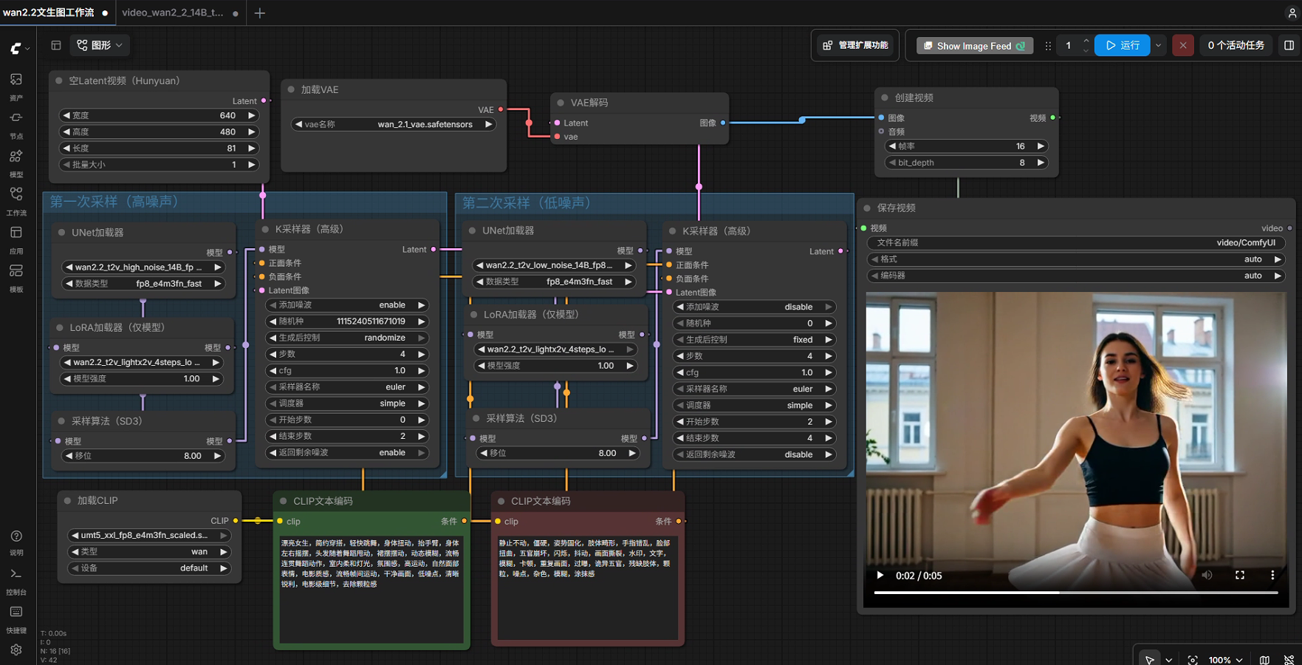The width and height of the screenshot is (1302, 665).
Task: Toggle the panel layout icon beside 图形
Action: [x=56, y=45]
